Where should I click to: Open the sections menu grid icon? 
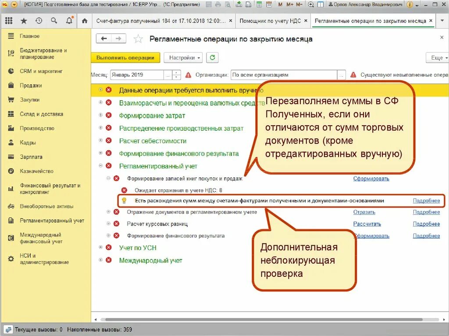click(x=9, y=21)
